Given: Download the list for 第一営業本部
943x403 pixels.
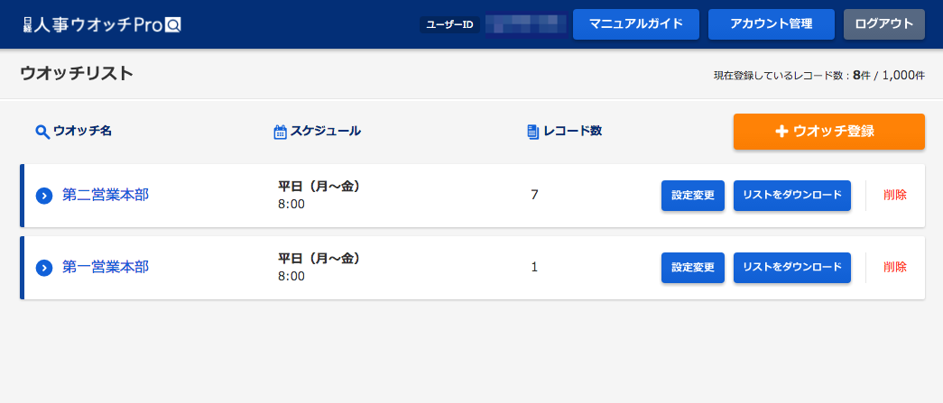Looking at the screenshot, I should point(792,268).
